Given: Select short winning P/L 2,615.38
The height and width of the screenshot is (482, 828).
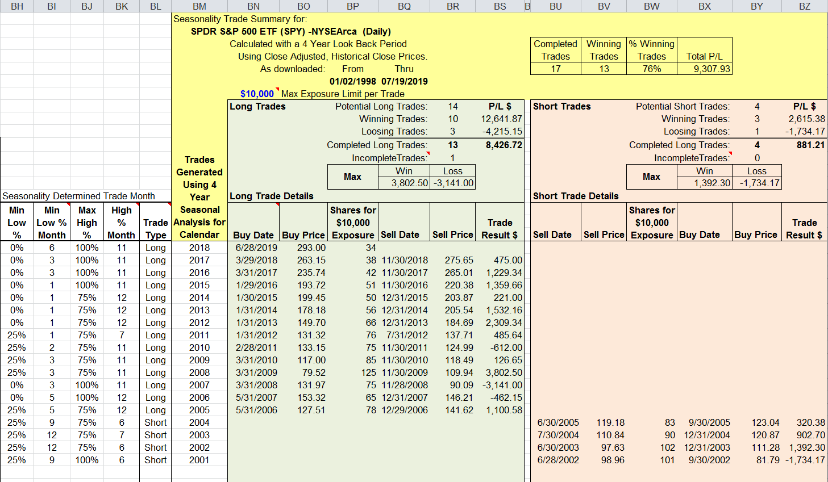Looking at the screenshot, I should 806,119.
